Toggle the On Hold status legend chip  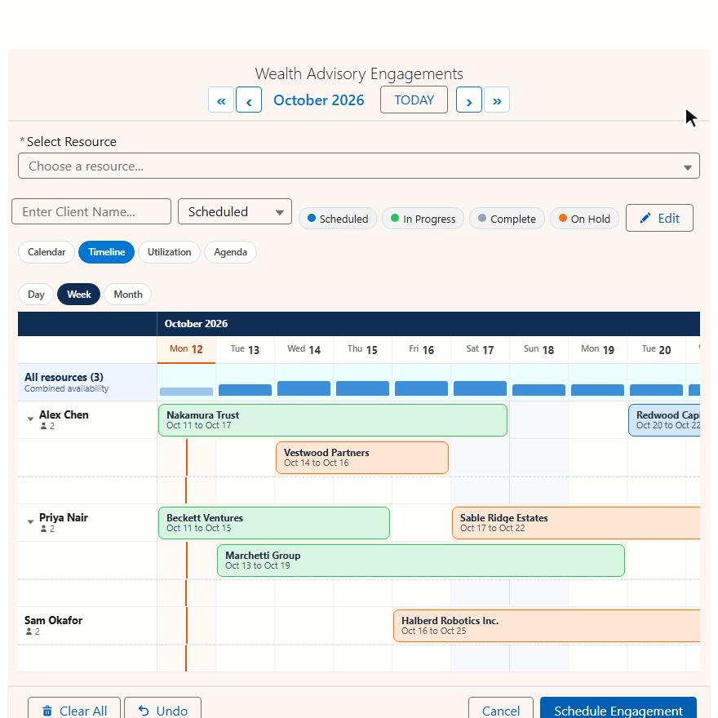coord(584,219)
